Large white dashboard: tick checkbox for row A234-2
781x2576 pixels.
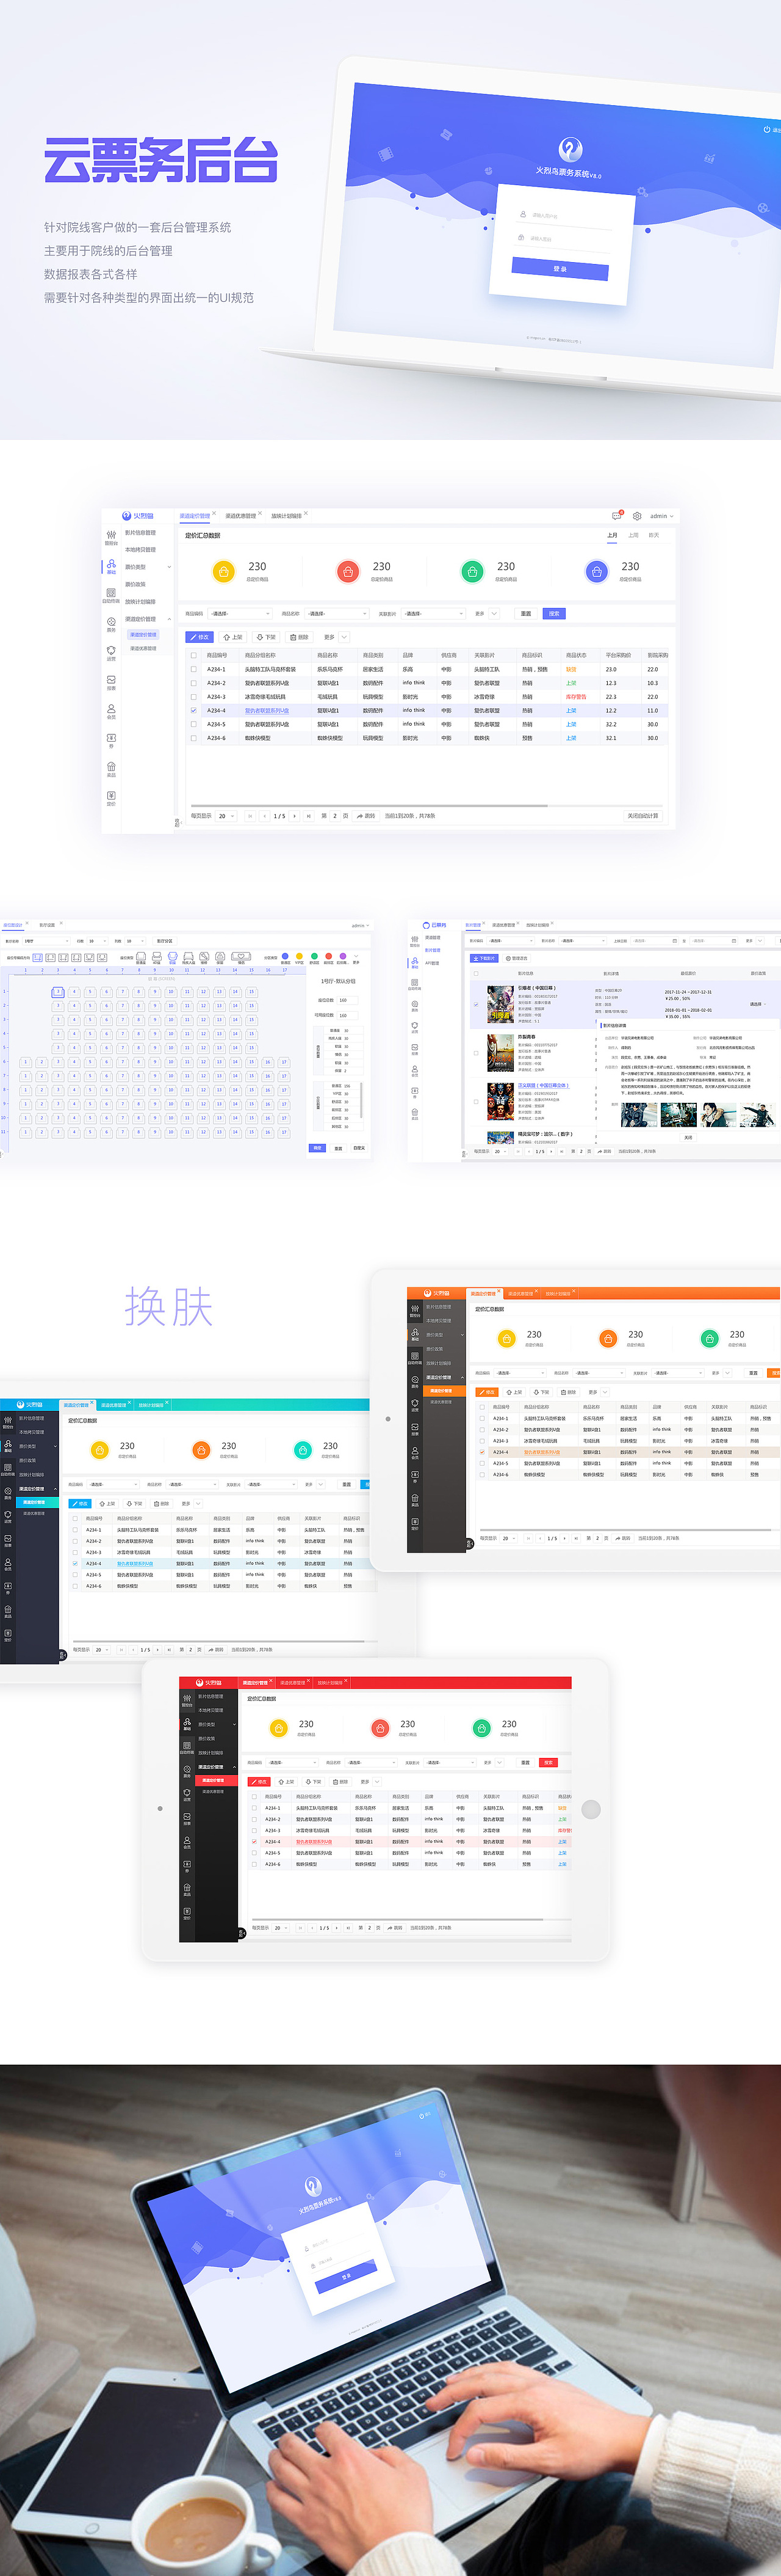point(194,683)
